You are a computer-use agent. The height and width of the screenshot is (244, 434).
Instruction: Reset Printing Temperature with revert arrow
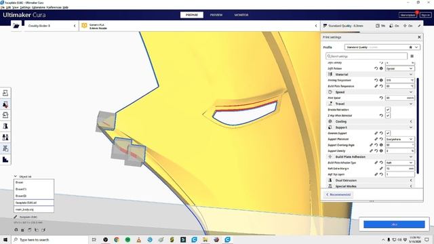[x=376, y=80]
